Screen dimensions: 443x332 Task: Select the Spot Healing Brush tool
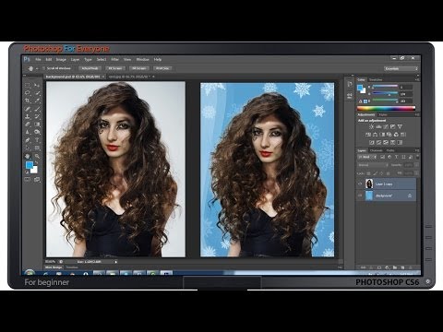point(28,109)
